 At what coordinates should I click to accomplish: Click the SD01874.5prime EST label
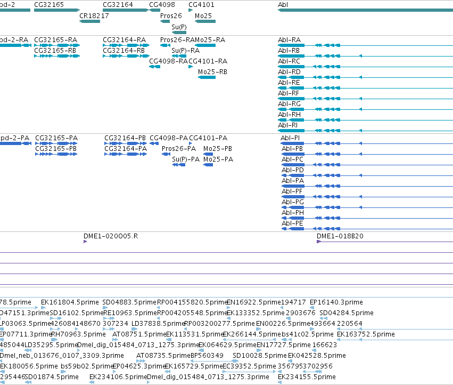(x=52, y=377)
